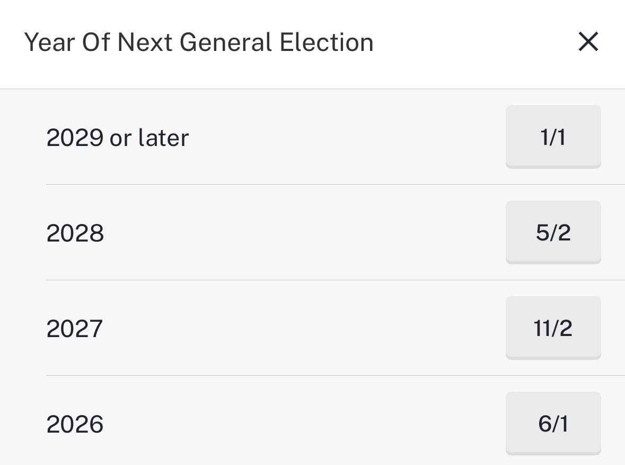Tap the 5/2 price box
Viewport: 625px width, 465px height.
pyautogui.click(x=553, y=232)
